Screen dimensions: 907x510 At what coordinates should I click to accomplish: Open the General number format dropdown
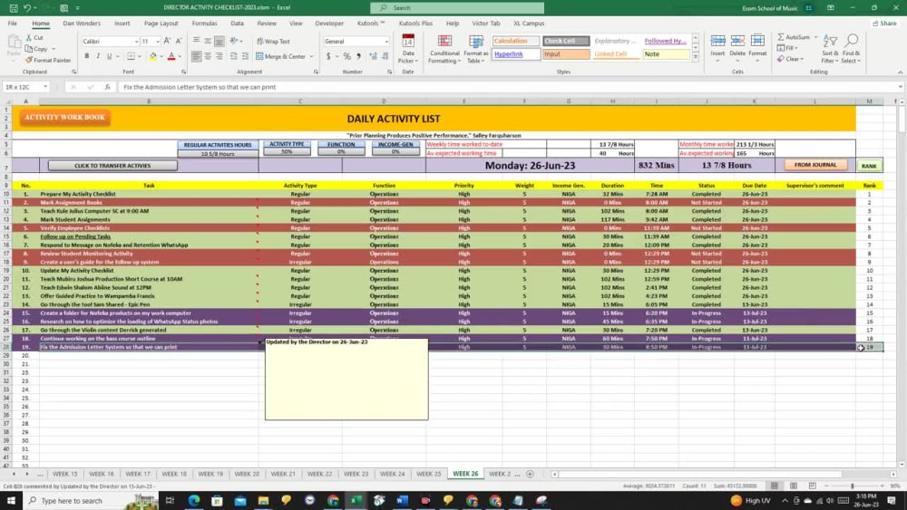(x=386, y=42)
